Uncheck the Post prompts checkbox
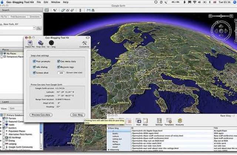This screenshot has width=237, height=155. [34, 61]
